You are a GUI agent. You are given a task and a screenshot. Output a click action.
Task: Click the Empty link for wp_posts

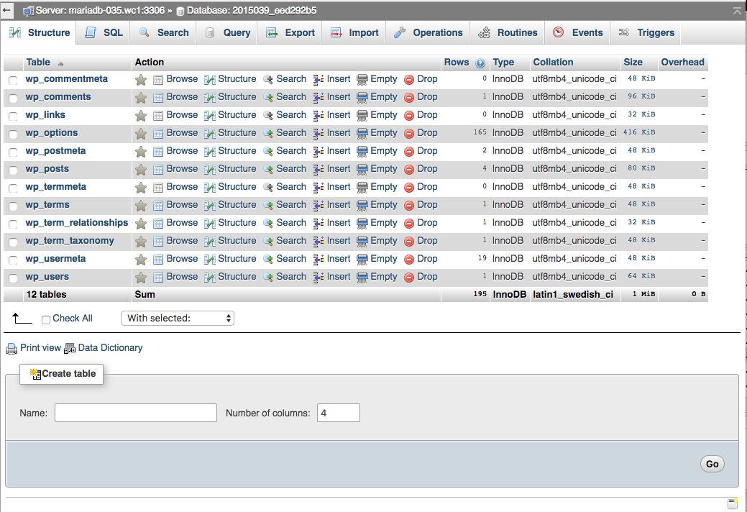point(383,168)
